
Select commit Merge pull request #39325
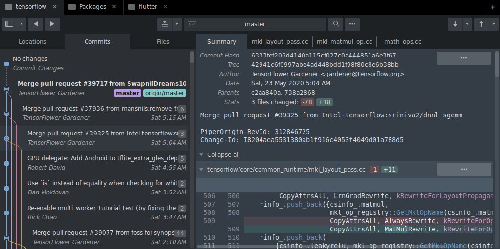tap(95, 138)
